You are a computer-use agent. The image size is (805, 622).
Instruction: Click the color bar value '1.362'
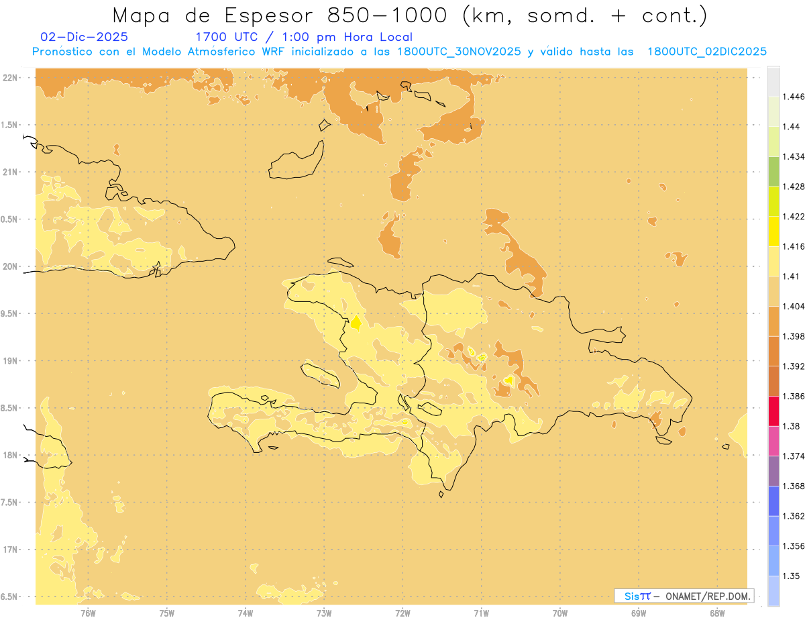pos(794,517)
